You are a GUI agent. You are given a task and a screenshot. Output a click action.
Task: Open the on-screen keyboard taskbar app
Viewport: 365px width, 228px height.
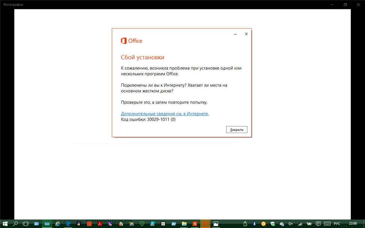[47, 224]
